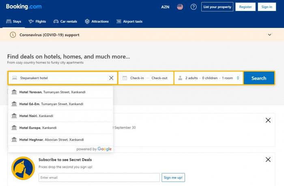Dismiss the card mentioning September 30

[x=268, y=120]
